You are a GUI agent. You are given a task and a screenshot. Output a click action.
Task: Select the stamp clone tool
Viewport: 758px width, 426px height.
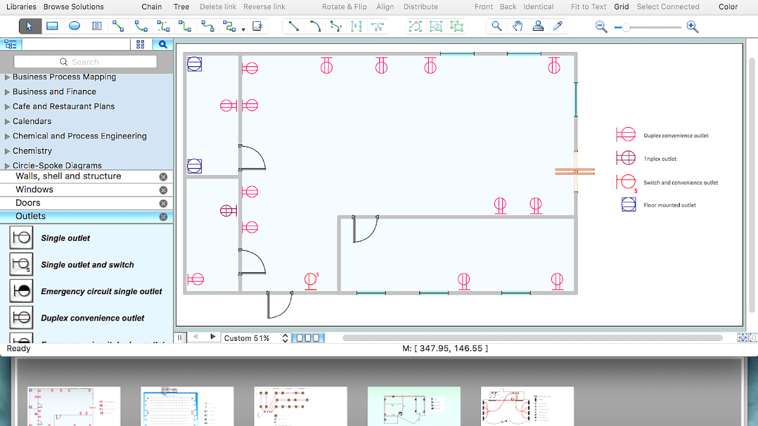538,27
